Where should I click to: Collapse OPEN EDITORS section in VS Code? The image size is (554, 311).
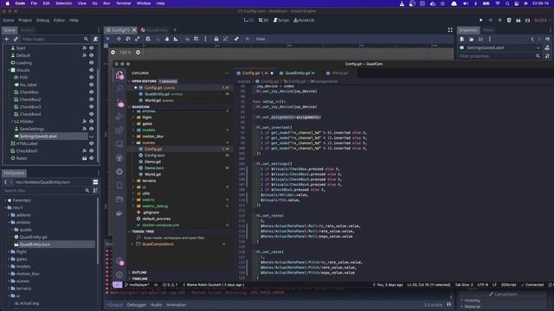[129, 81]
